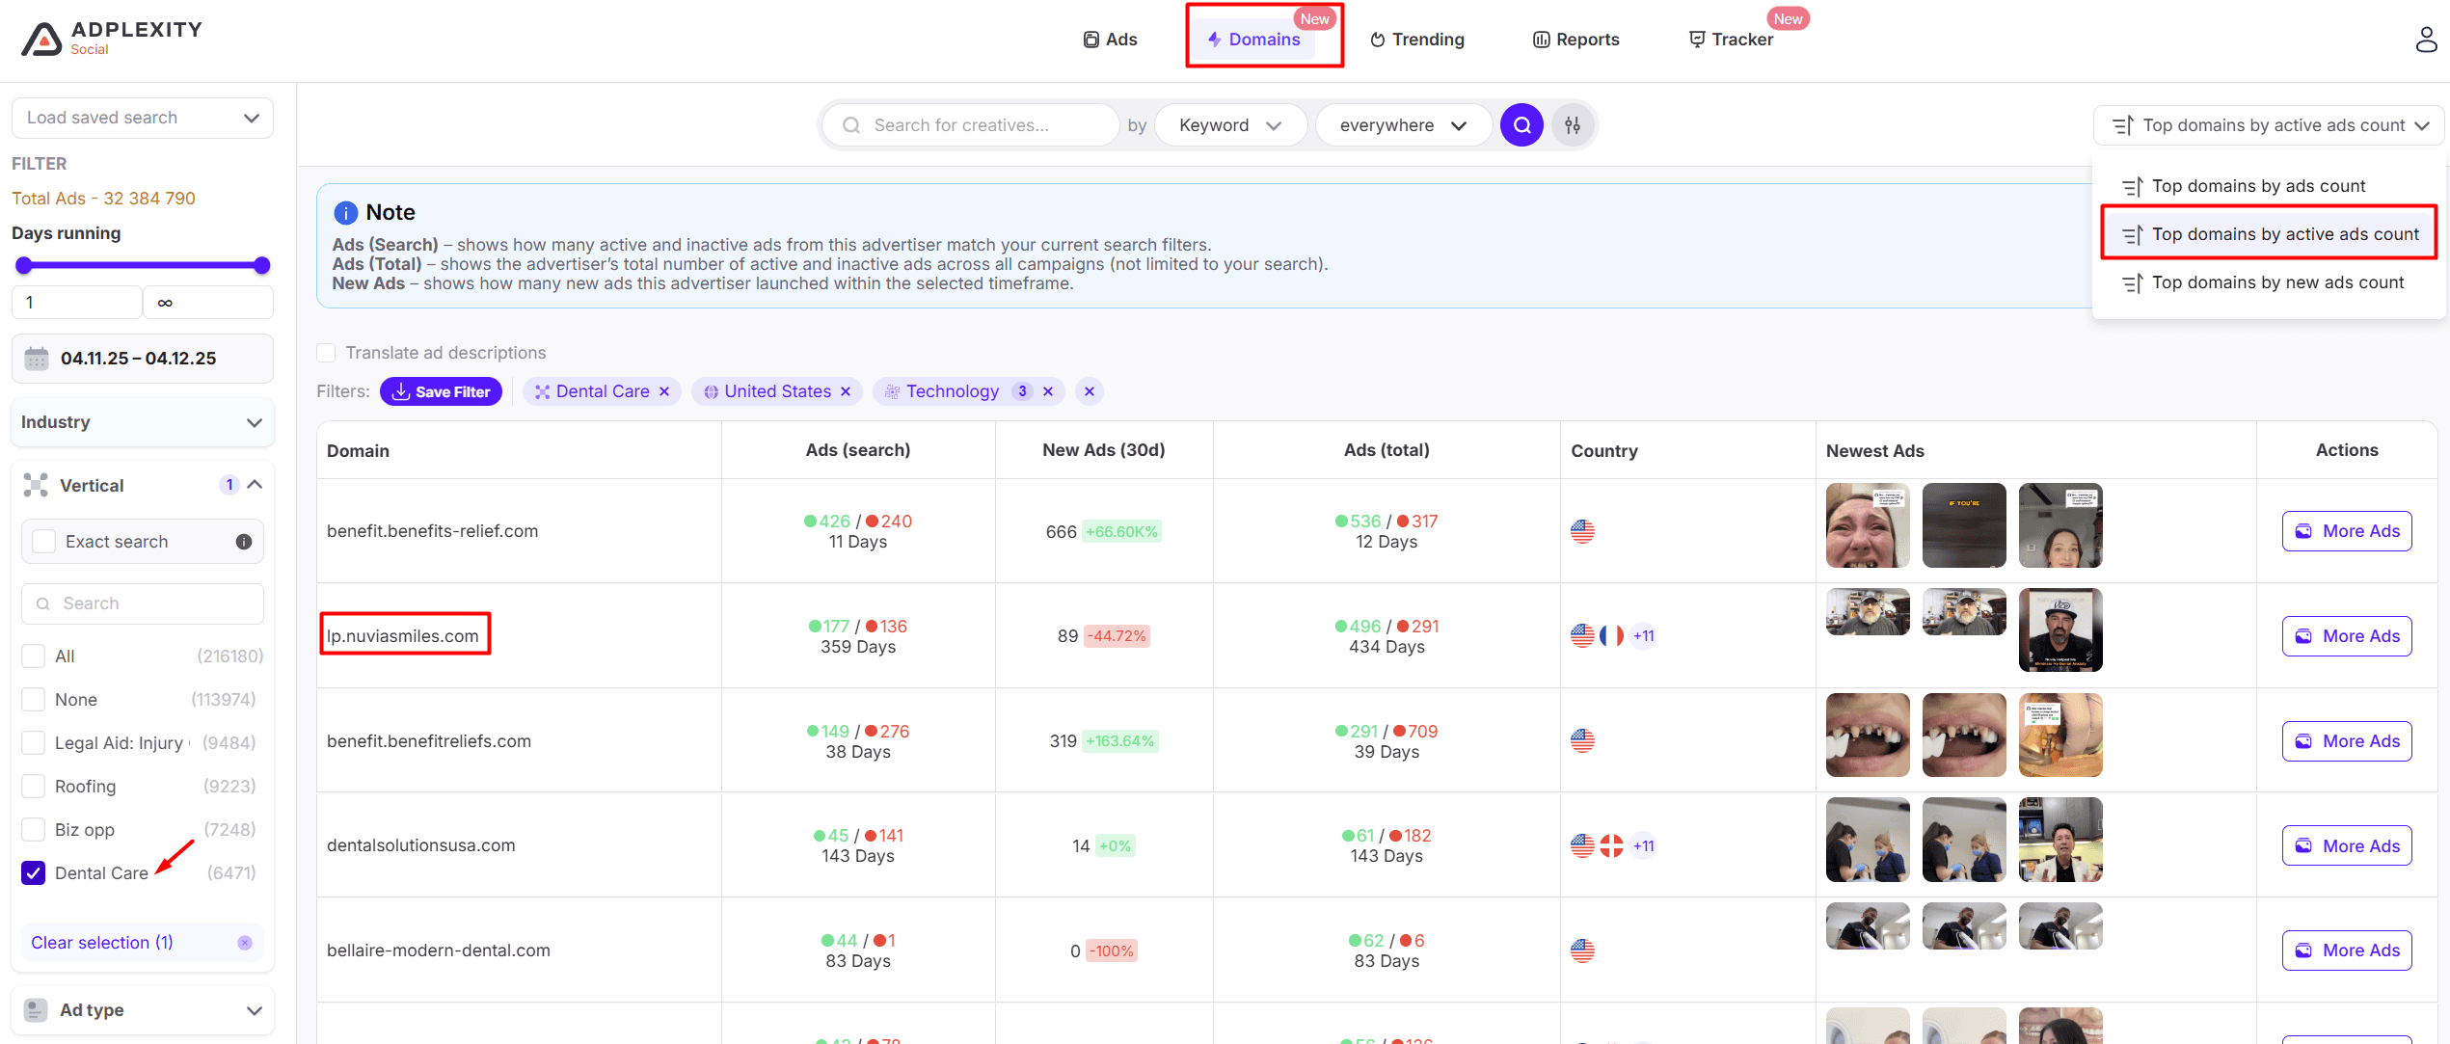Open advanced filter settings sliders icon
The image size is (2450, 1044).
click(1573, 125)
